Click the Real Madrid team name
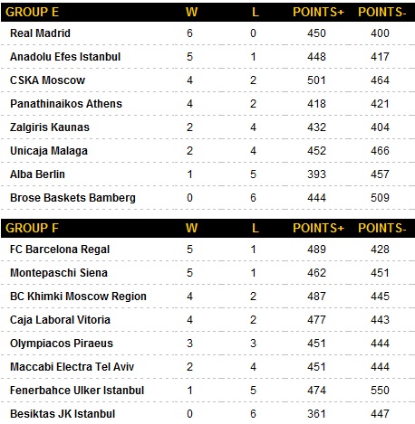This screenshot has height=424, width=415. pyautogui.click(x=40, y=33)
